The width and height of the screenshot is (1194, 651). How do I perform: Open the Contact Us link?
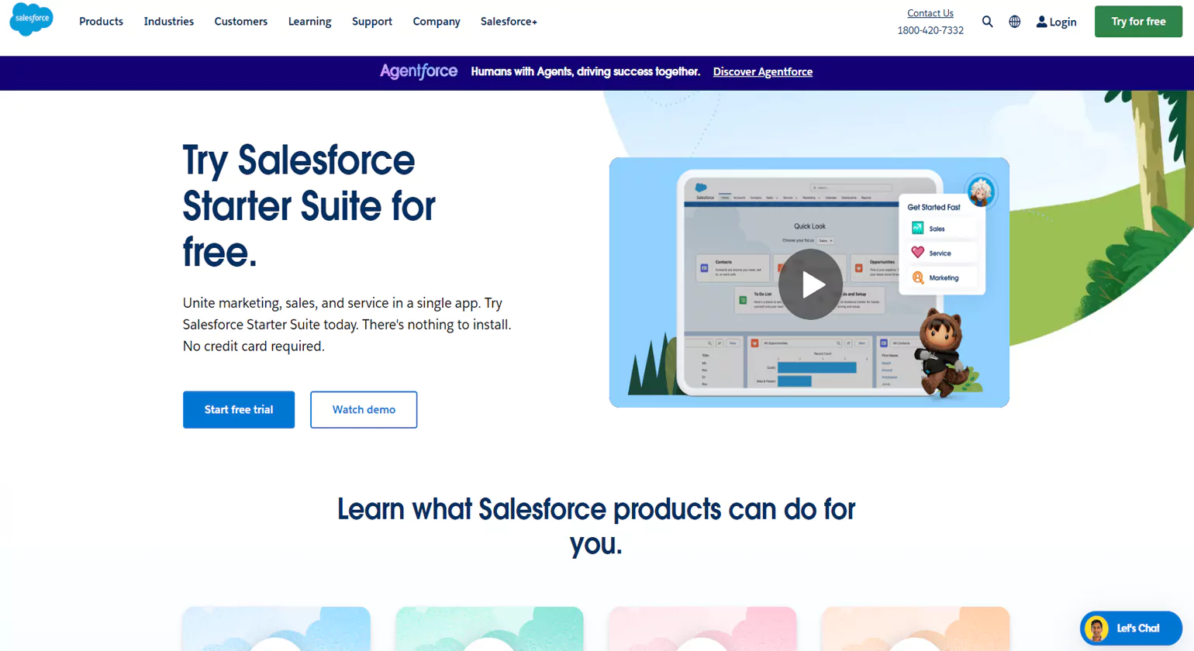point(930,12)
